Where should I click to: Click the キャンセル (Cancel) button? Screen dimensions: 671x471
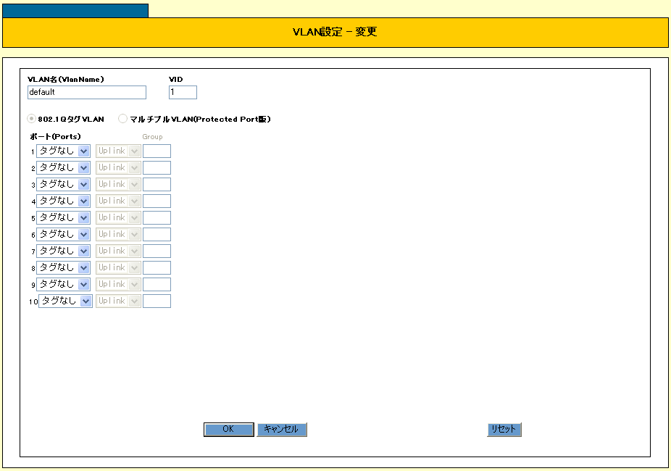pyautogui.click(x=282, y=430)
